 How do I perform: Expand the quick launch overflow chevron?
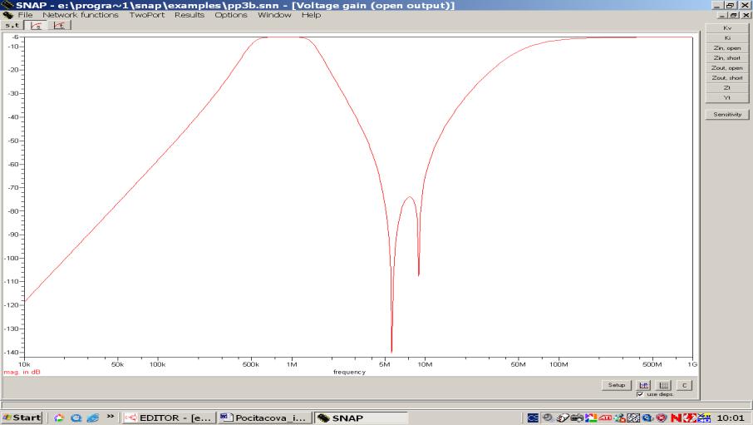click(x=111, y=417)
